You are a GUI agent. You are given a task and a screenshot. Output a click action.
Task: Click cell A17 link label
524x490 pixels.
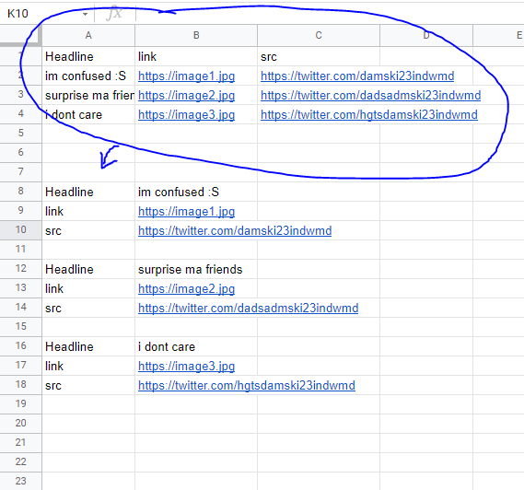(88, 366)
